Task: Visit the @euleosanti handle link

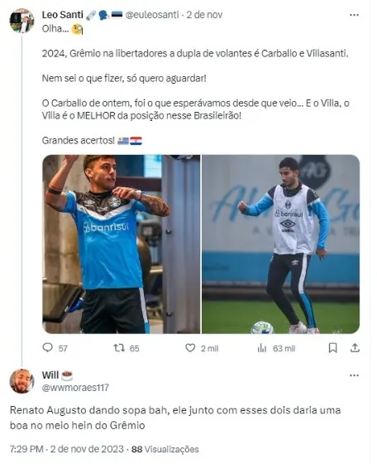Action: (x=152, y=15)
